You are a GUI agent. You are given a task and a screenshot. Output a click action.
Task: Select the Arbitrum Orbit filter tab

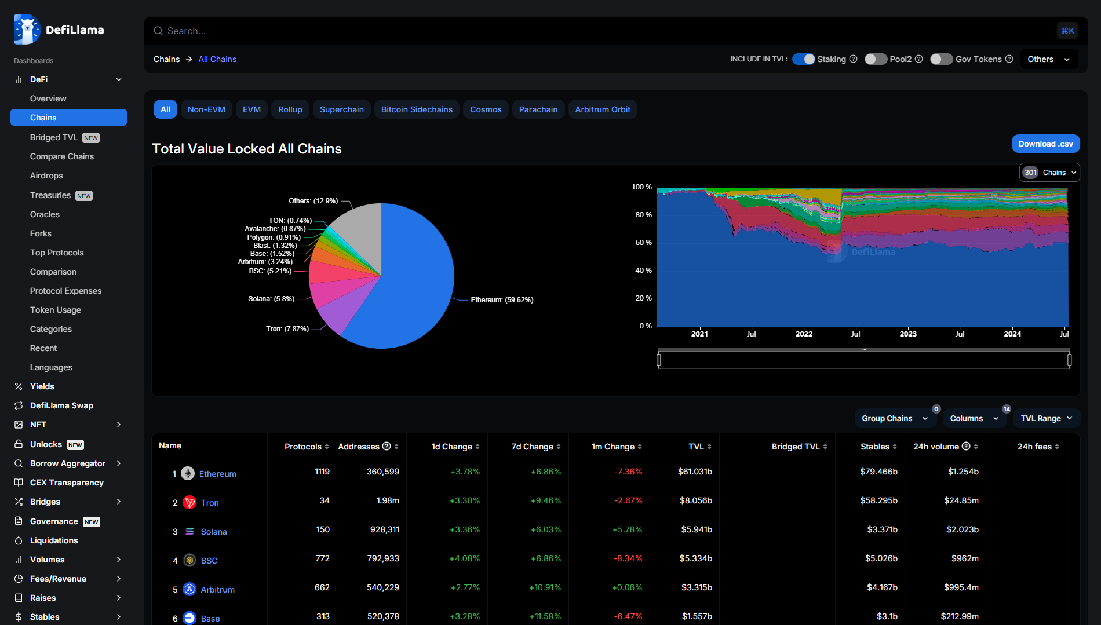[603, 109]
